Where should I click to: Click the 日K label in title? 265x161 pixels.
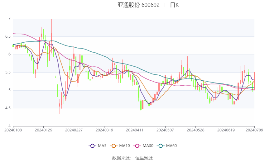coord(174,5)
